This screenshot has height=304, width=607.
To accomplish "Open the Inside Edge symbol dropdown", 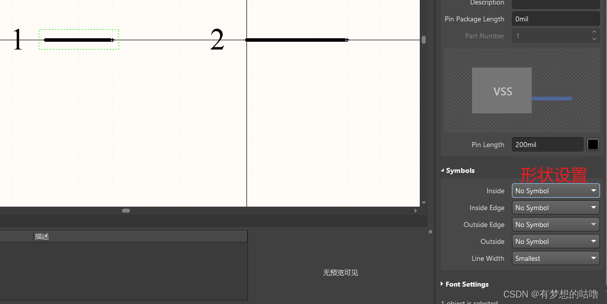I will [x=555, y=208].
